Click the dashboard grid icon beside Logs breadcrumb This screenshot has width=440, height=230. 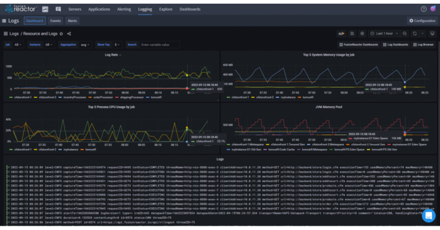(6, 33)
